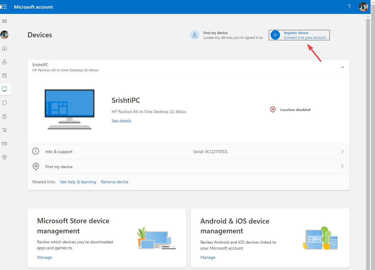This screenshot has width=375, height=270.
Task: Go to Home via sidebar house icon
Action: pyautogui.click(x=4, y=48)
